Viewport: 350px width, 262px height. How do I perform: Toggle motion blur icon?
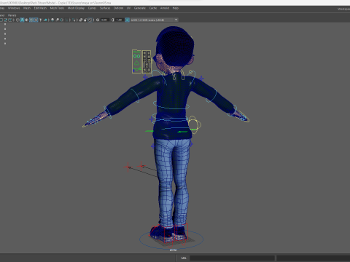coord(57,20)
